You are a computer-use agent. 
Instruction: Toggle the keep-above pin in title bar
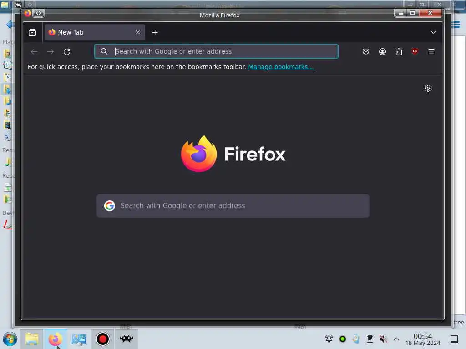coord(39,13)
